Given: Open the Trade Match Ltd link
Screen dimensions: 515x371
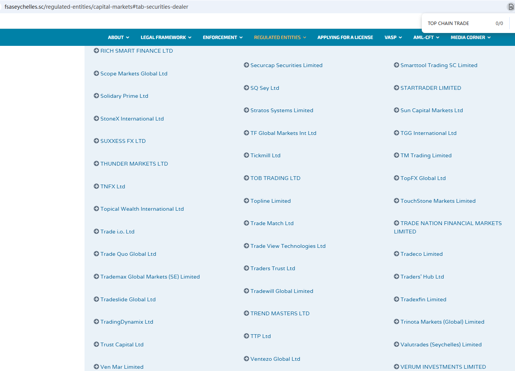Looking at the screenshot, I should pos(272,223).
